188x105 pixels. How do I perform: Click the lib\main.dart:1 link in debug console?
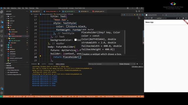click(x=137, y=66)
